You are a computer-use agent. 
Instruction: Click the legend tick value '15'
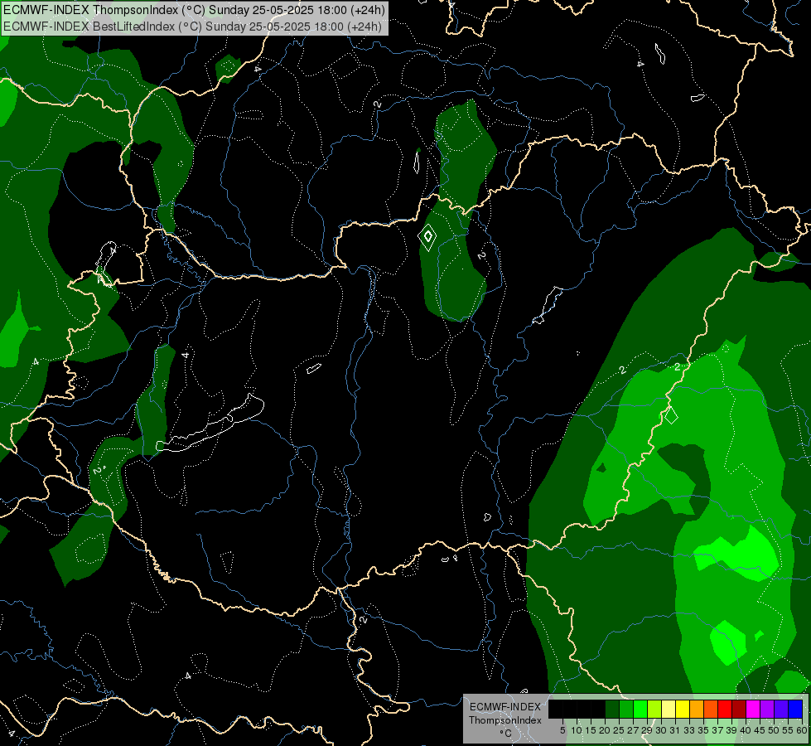coord(591,730)
